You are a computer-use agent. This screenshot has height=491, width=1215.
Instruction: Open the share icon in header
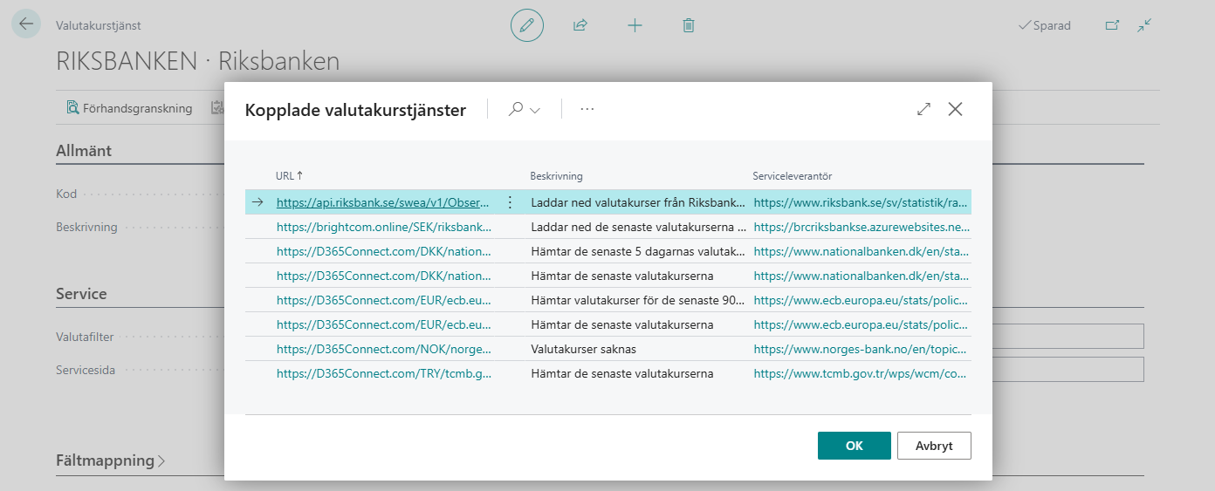[x=580, y=25]
